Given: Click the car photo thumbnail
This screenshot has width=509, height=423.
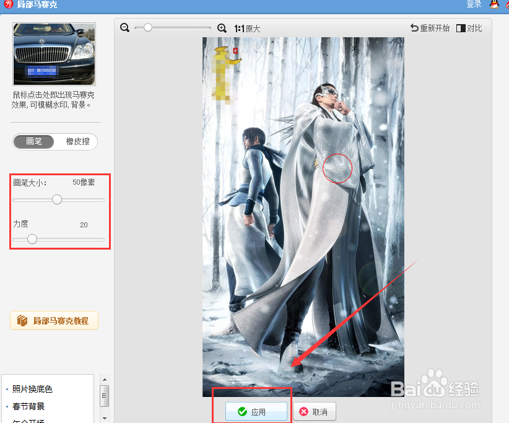Looking at the screenshot, I should click(x=54, y=54).
